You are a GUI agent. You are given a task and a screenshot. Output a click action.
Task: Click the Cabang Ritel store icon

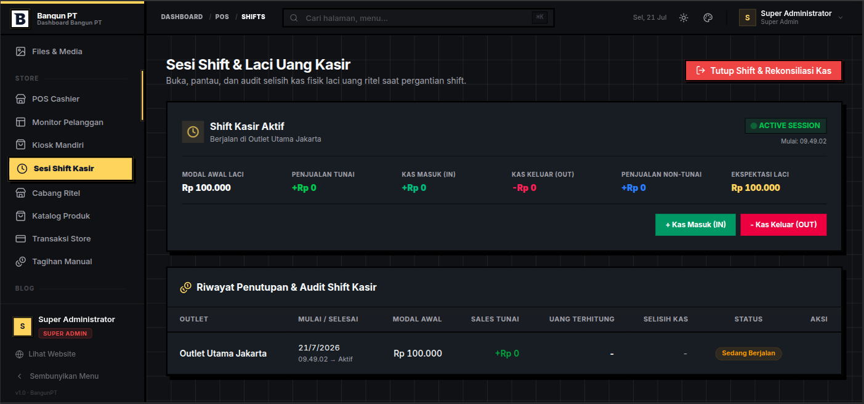click(x=21, y=193)
